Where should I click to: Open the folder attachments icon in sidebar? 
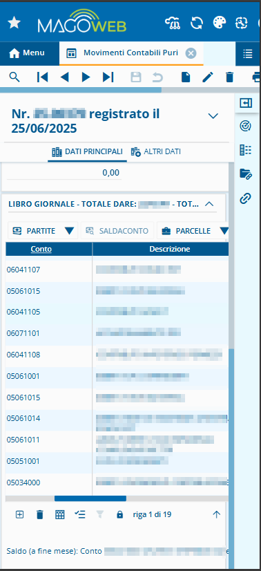point(246,174)
